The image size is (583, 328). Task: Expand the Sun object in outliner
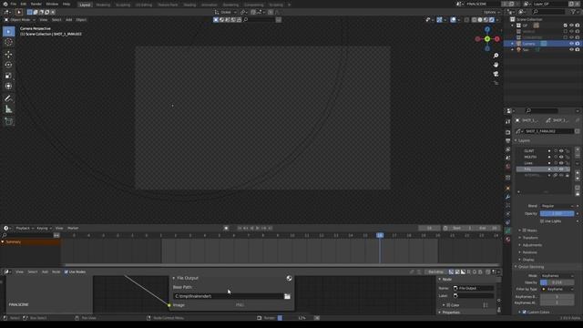click(513, 49)
